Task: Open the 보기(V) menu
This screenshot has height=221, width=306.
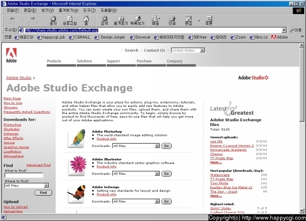Action: (47, 11)
